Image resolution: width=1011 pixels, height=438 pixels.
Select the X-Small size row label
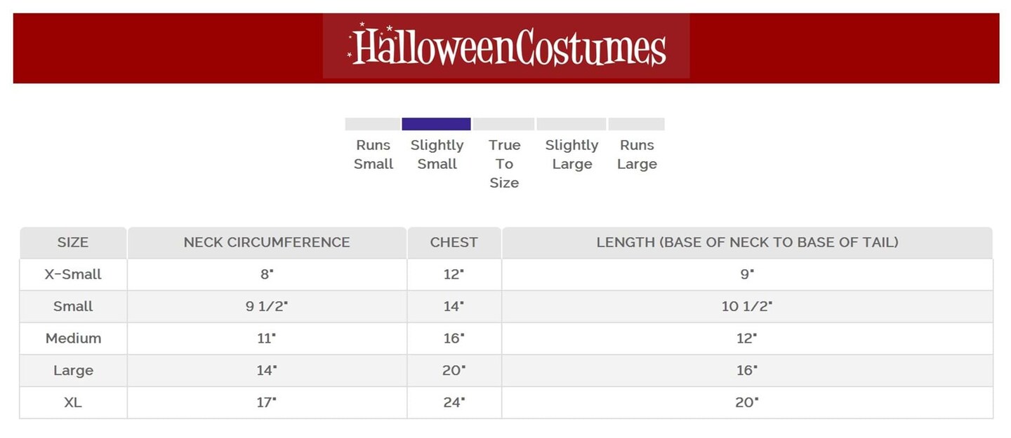tap(73, 275)
